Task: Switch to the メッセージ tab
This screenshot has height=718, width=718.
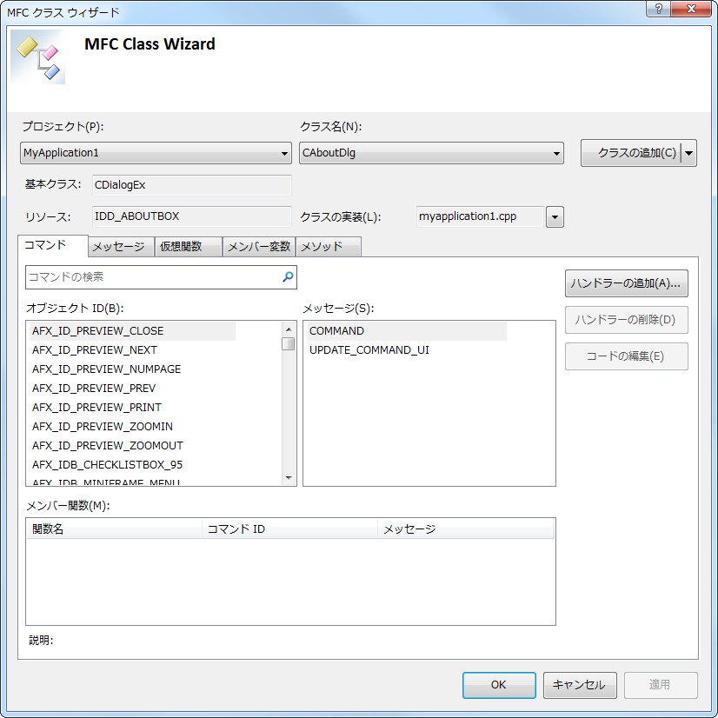Action: click(x=119, y=246)
